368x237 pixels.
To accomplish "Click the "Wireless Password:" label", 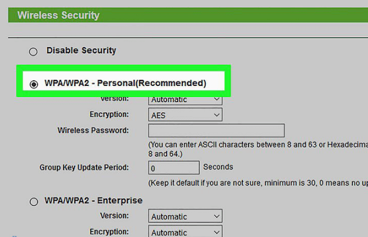I will [x=93, y=130].
